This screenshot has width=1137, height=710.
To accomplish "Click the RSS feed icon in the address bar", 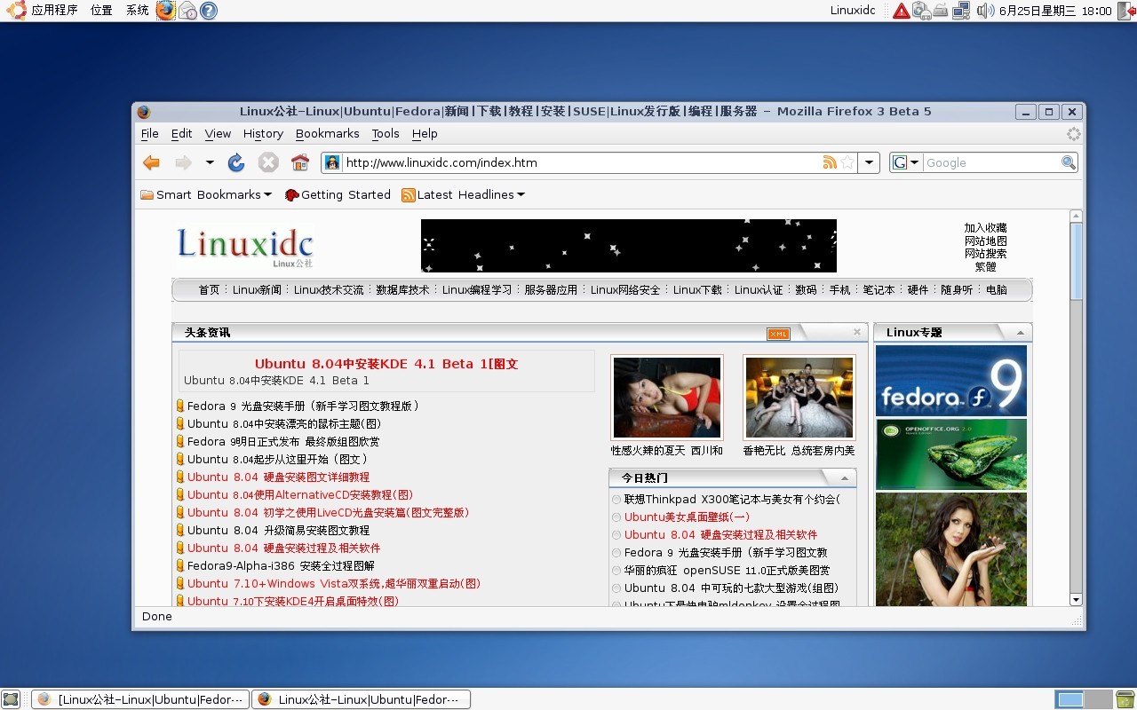I will (831, 162).
